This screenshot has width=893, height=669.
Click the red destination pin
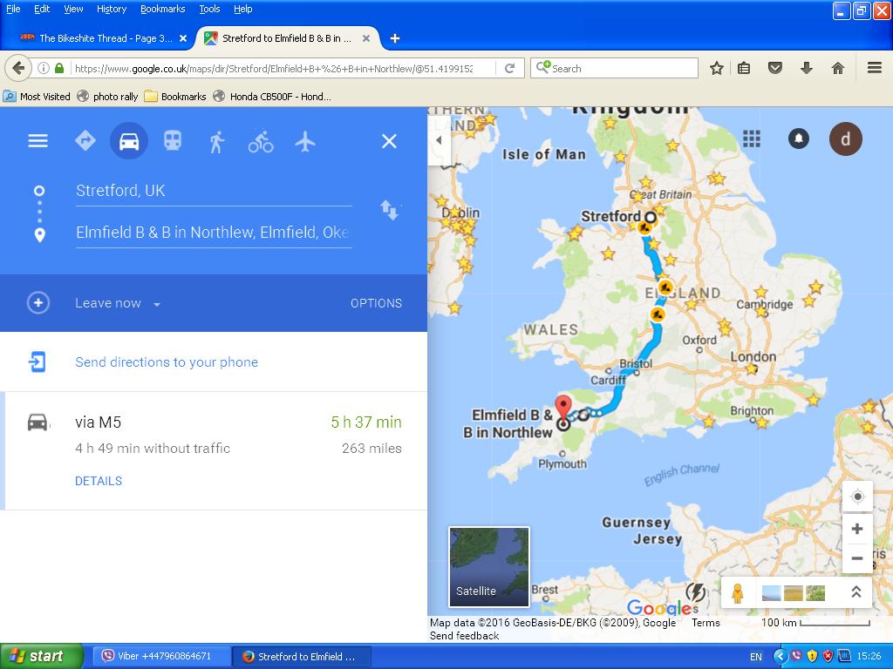click(563, 409)
